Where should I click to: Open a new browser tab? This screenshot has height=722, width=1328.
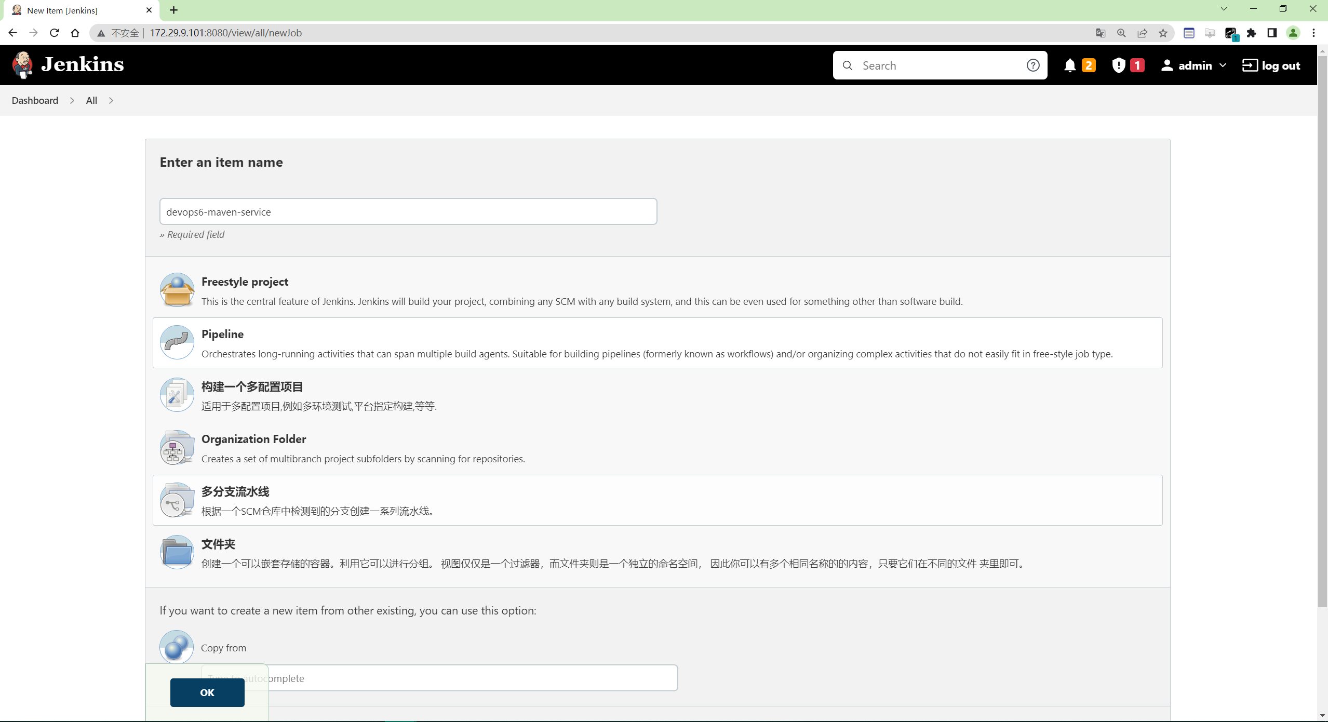173,10
